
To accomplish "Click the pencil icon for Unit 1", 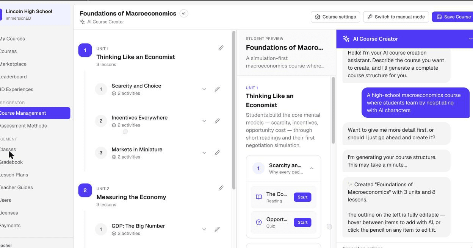I will [x=221, y=48].
